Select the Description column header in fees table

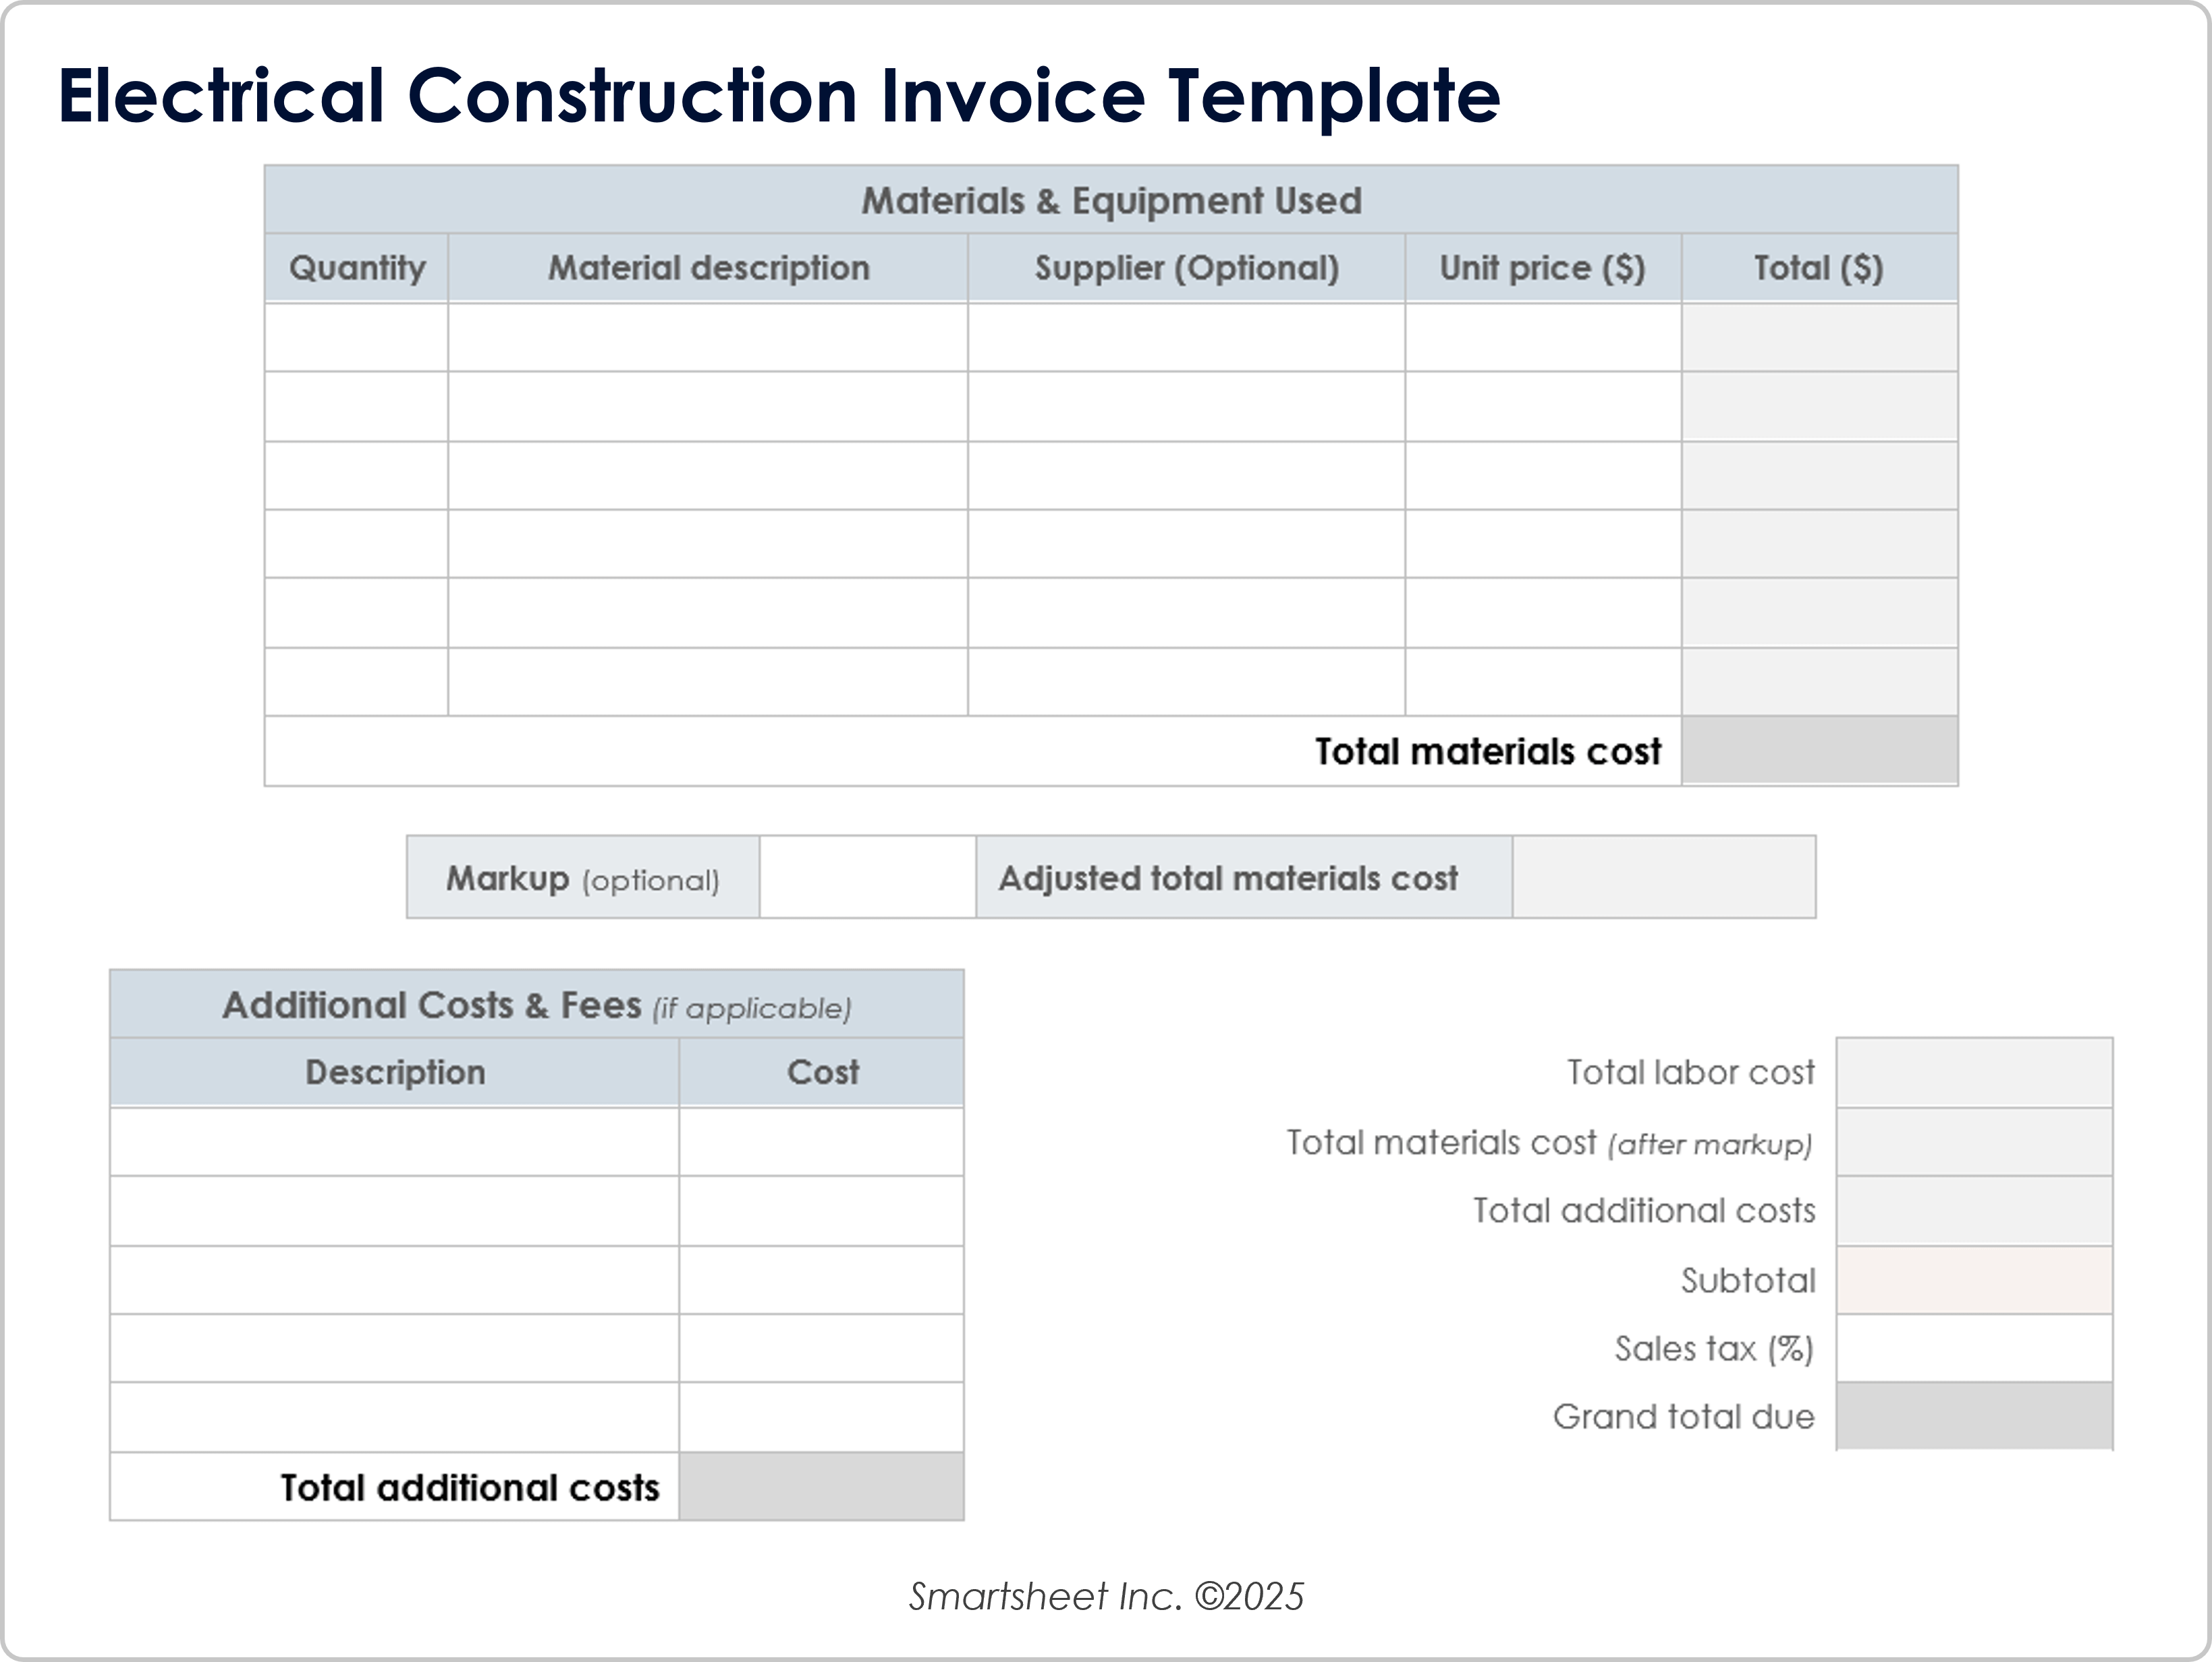click(x=395, y=1072)
